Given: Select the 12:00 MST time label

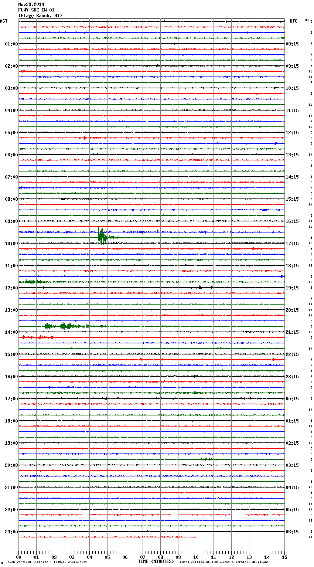Looking at the screenshot, I should click(x=11, y=288).
